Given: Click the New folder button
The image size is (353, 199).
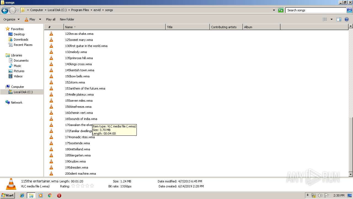Looking at the screenshot, I should point(67,19).
